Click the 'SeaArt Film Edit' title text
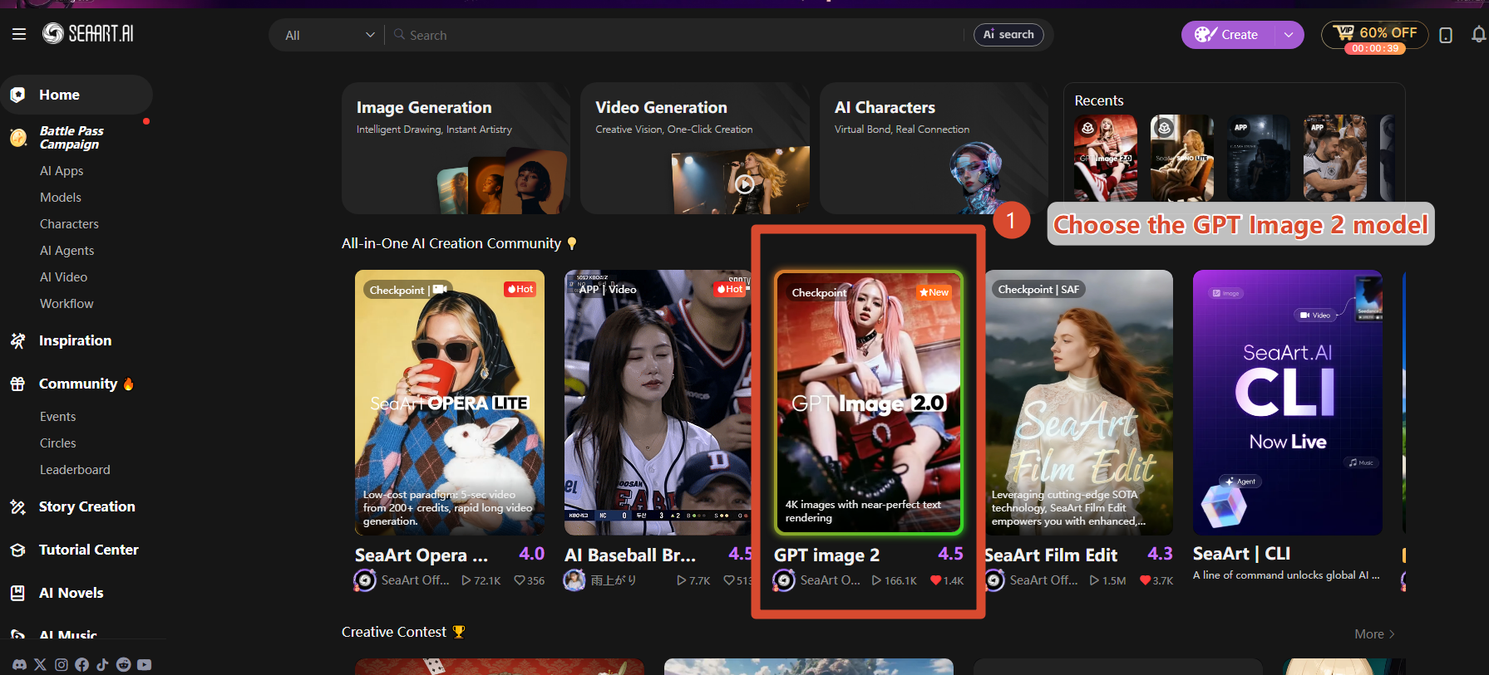The height and width of the screenshot is (675, 1489). tap(1051, 555)
